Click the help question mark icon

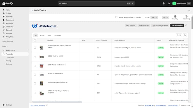tap(186, 25)
